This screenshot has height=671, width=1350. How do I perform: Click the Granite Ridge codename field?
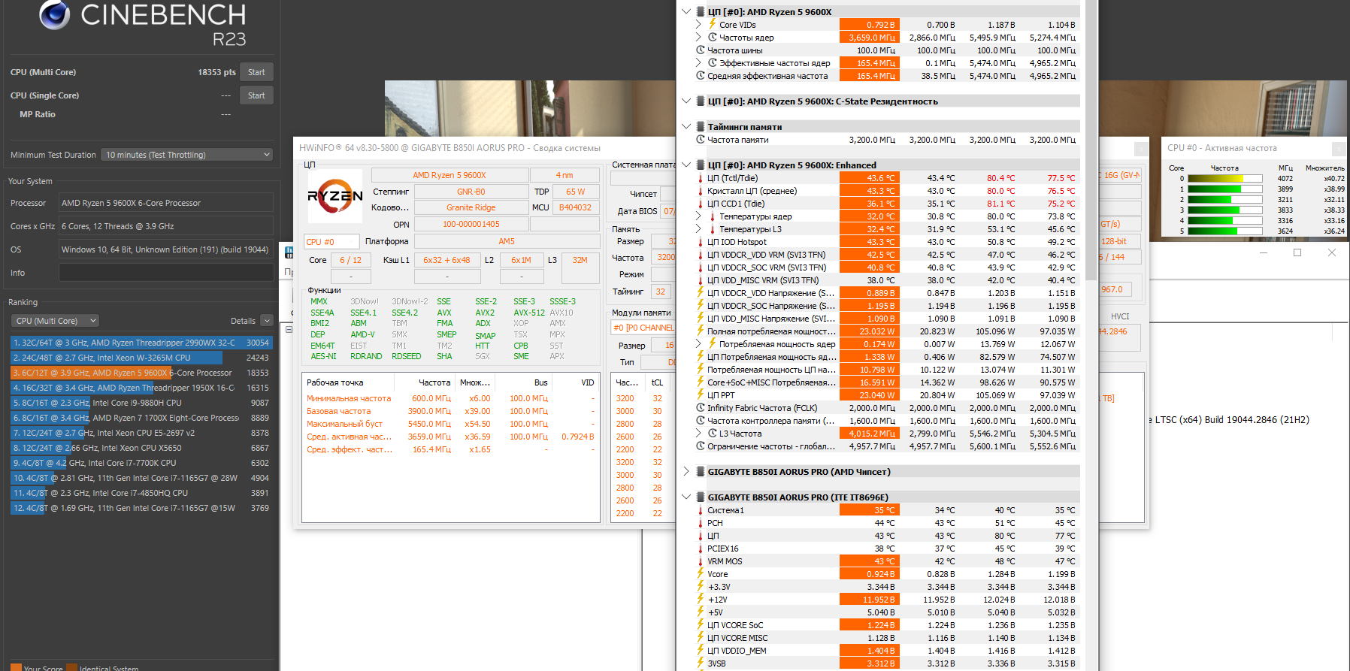[x=471, y=207]
